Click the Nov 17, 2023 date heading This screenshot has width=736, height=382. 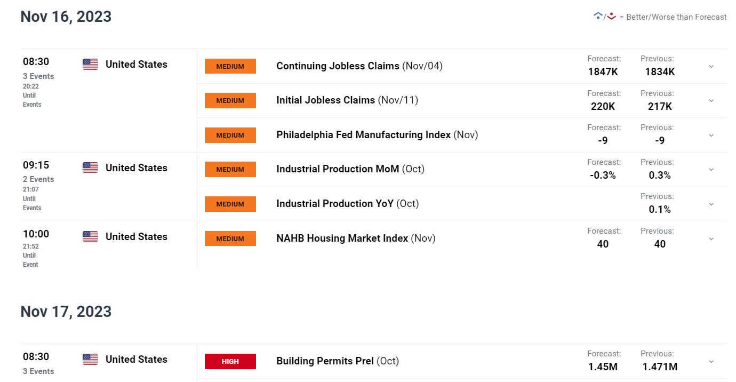(x=66, y=312)
